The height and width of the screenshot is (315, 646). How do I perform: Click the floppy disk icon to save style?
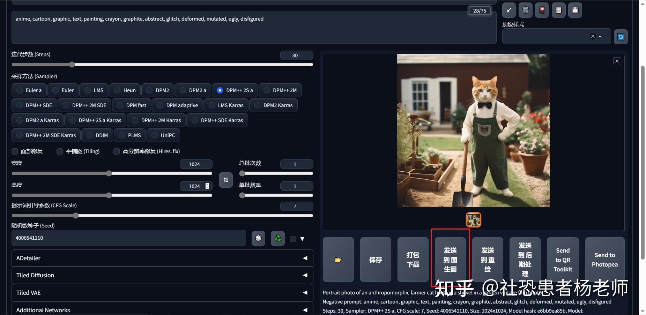575,10
